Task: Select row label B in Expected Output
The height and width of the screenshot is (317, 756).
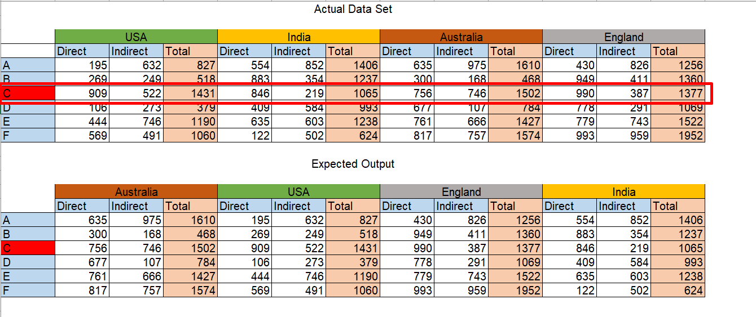Action: (28, 234)
